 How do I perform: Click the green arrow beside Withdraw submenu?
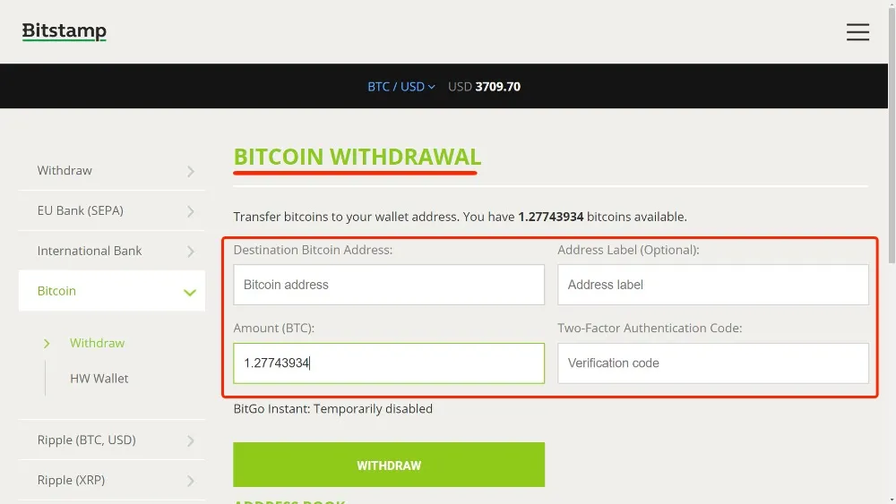47,343
